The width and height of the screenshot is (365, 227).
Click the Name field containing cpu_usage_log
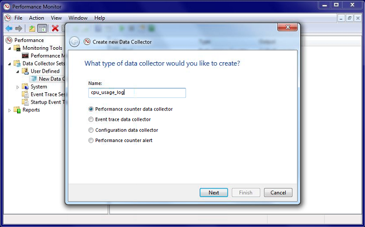click(137, 93)
